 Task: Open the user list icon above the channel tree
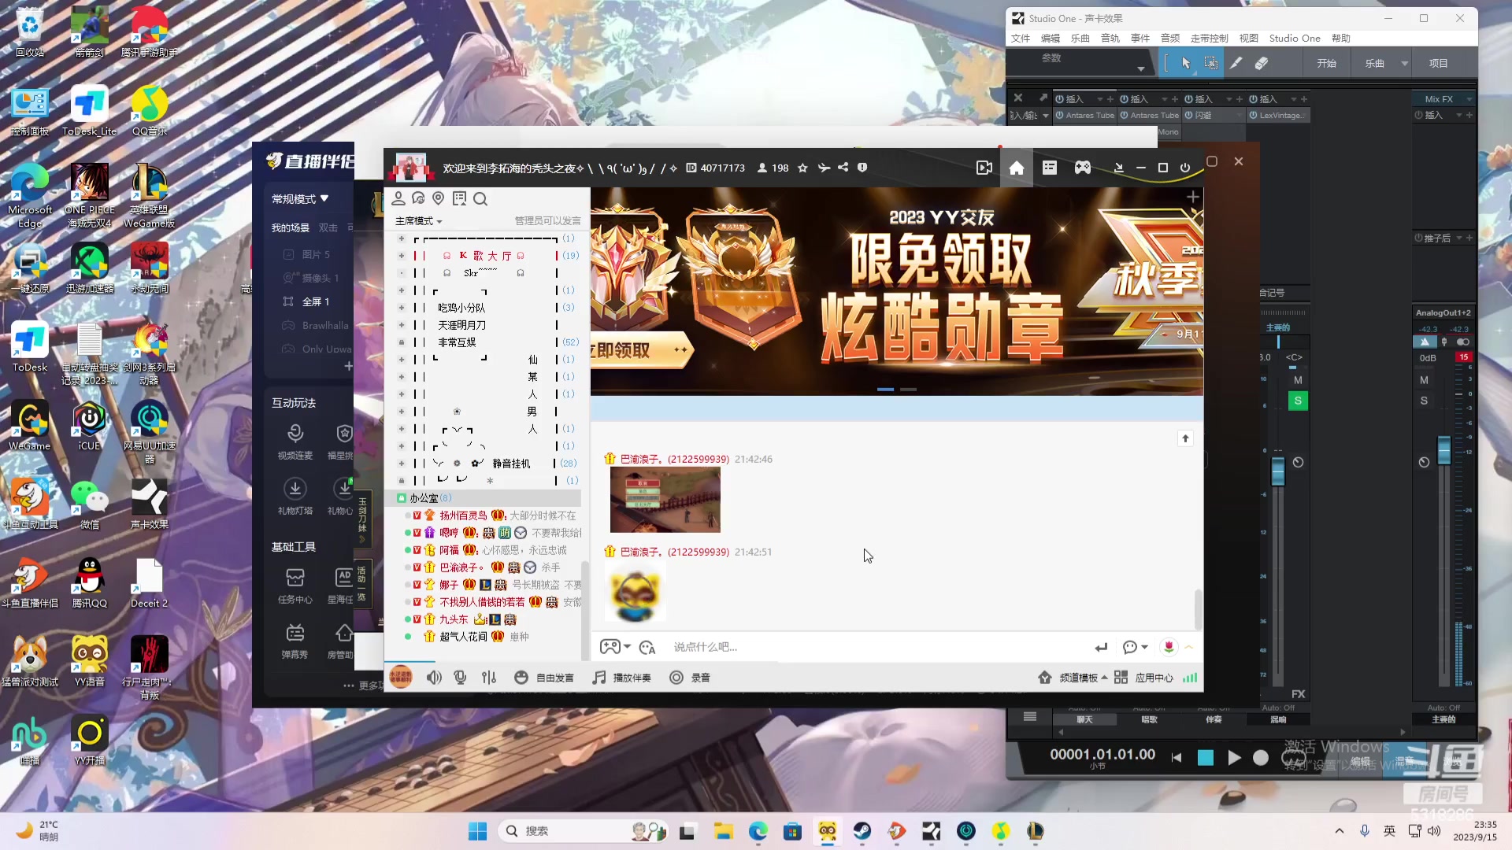(x=398, y=198)
